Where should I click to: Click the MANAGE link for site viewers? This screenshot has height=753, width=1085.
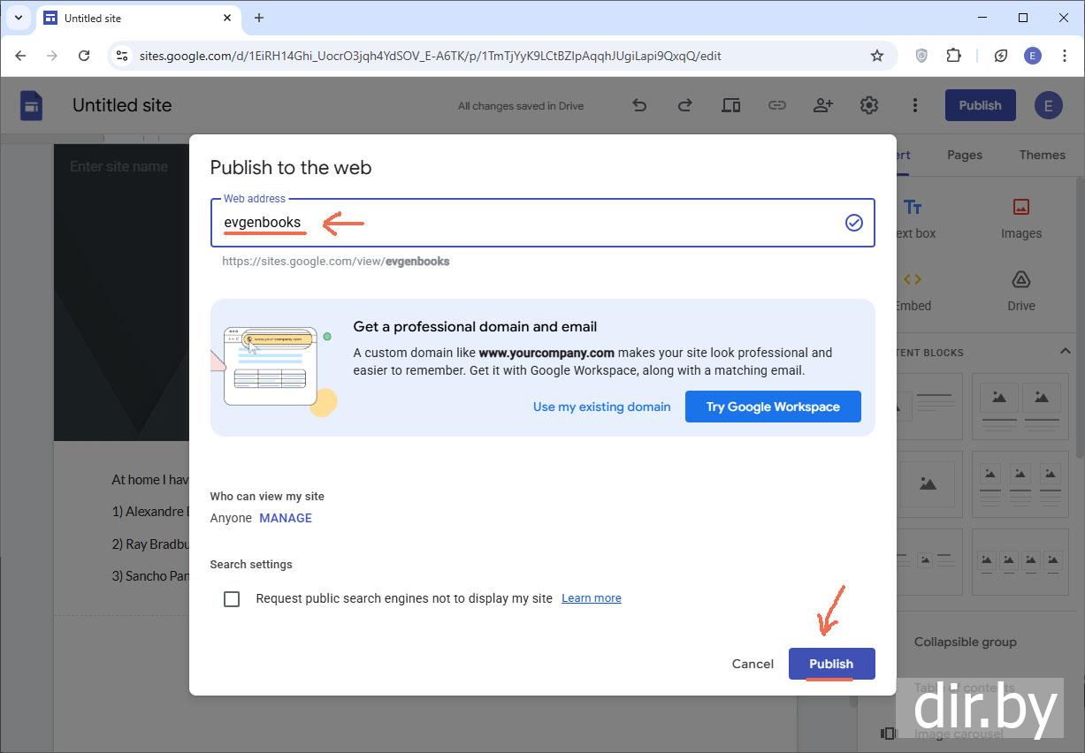click(285, 518)
